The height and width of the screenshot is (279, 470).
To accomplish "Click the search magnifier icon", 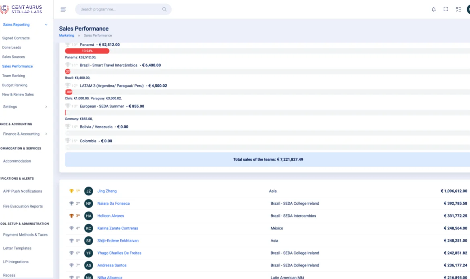I will 164,9.
